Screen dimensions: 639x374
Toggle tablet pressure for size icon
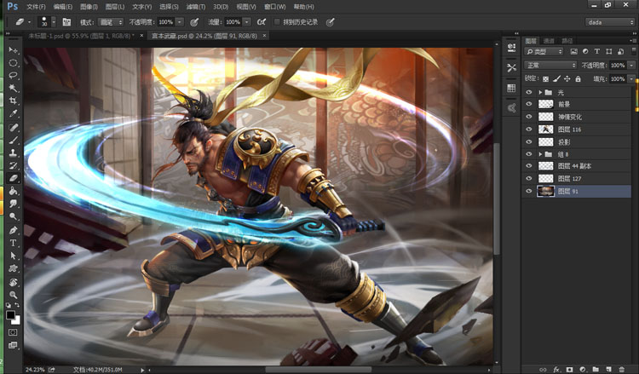click(x=331, y=22)
